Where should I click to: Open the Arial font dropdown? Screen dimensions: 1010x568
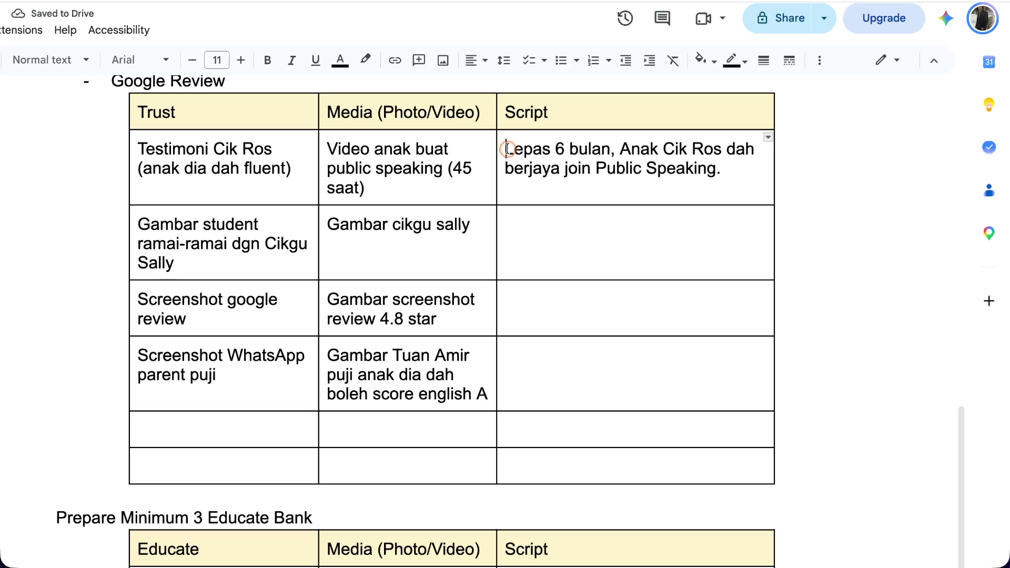pyautogui.click(x=140, y=60)
